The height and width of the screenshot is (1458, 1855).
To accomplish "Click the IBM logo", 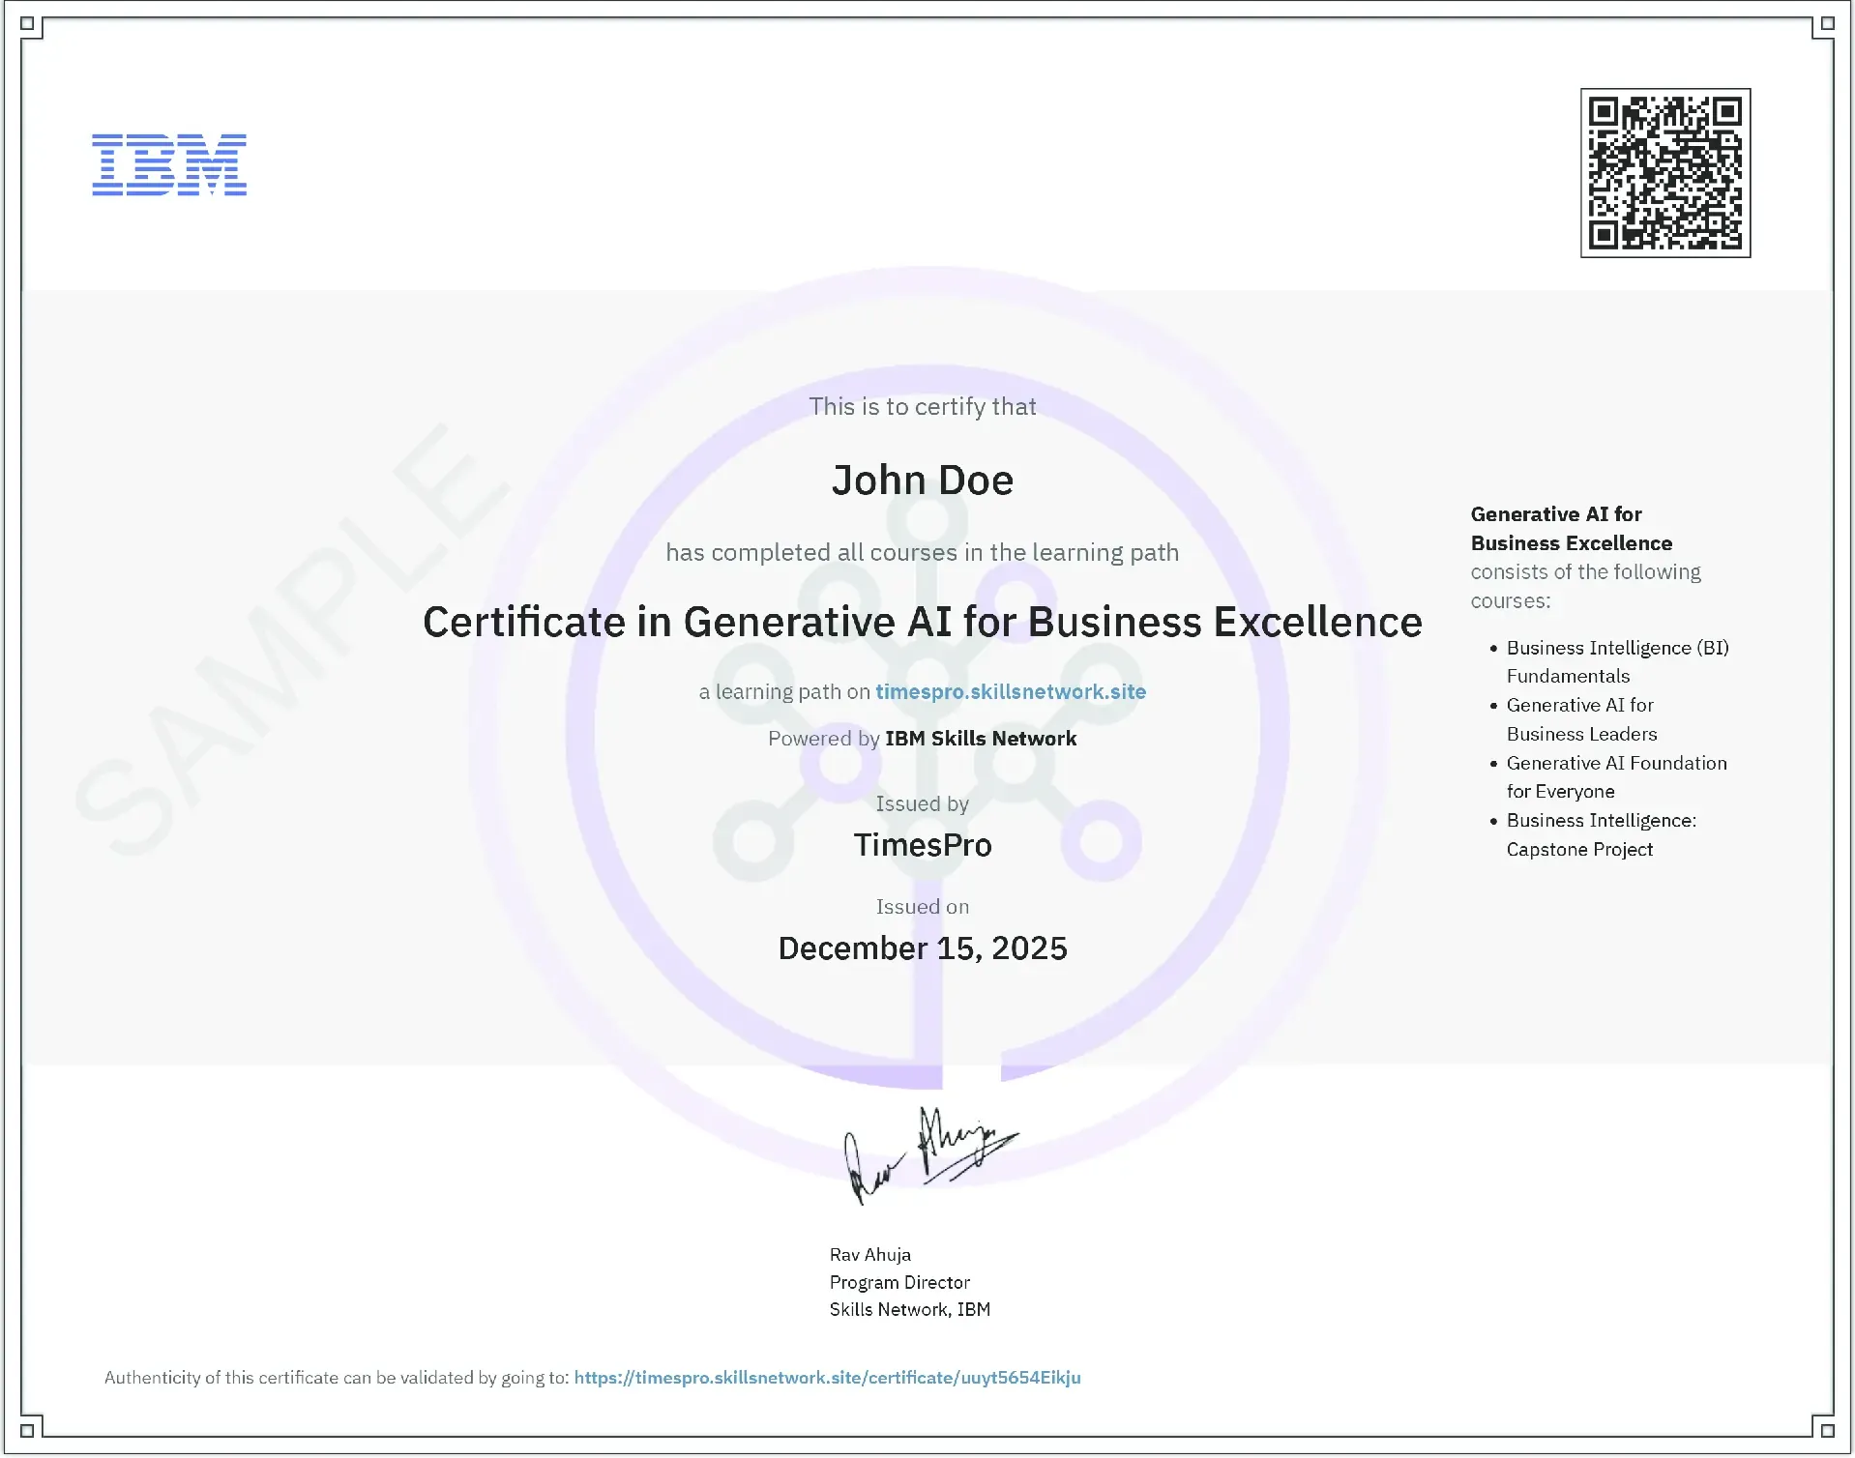I will tap(169, 165).
